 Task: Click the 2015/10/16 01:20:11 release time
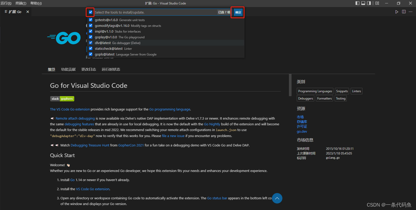tap(340, 149)
